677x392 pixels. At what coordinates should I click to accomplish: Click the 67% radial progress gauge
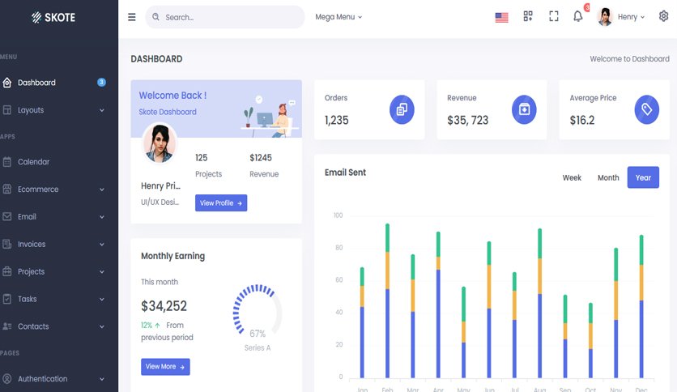(x=258, y=310)
